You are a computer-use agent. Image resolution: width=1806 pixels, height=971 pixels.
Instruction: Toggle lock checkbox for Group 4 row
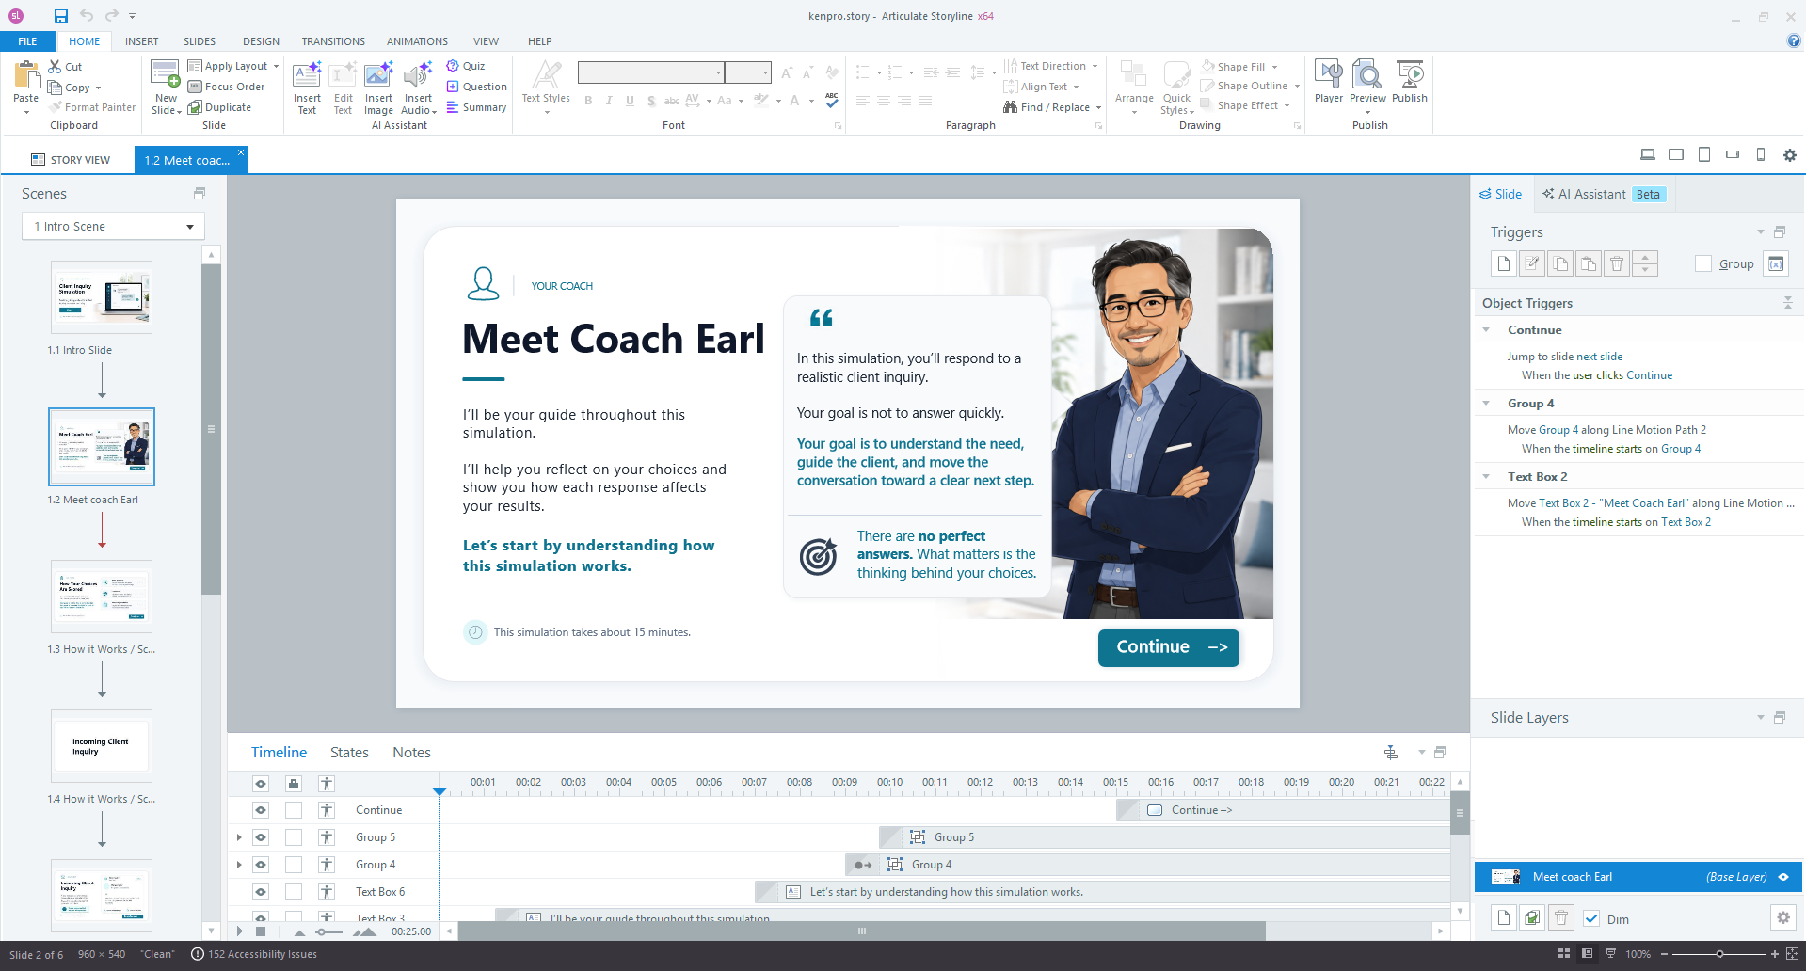(294, 865)
